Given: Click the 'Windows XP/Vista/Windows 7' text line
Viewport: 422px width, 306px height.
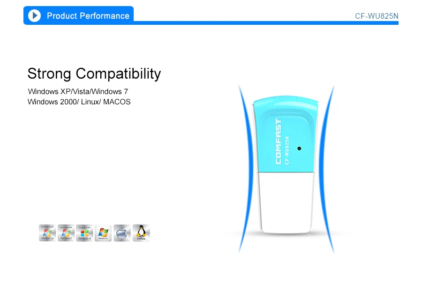Looking at the screenshot, I should point(78,92).
